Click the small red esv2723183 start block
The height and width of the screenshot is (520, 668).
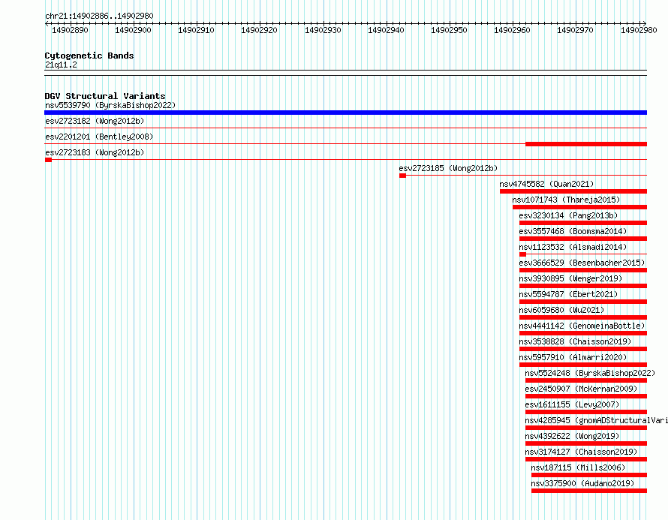pos(48,160)
